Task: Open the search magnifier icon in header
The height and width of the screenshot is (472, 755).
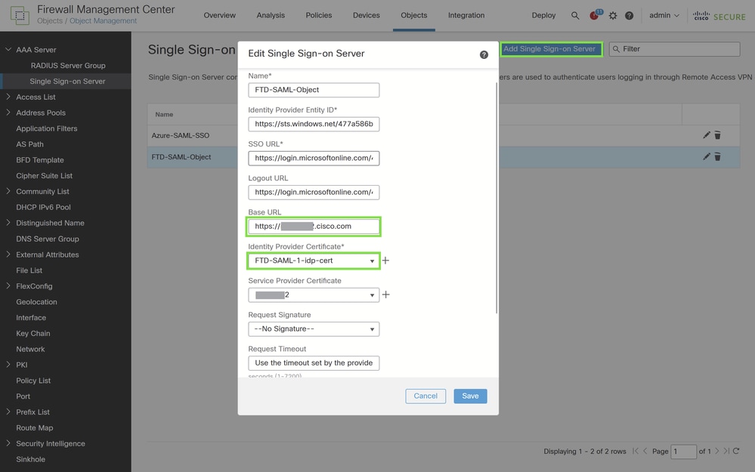Action: pos(575,15)
